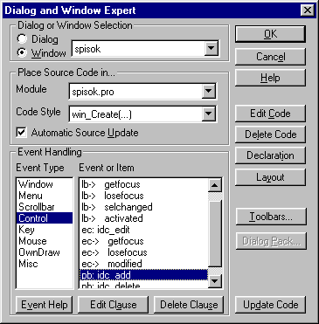
Task: Click the OK button
Action: point(270,34)
